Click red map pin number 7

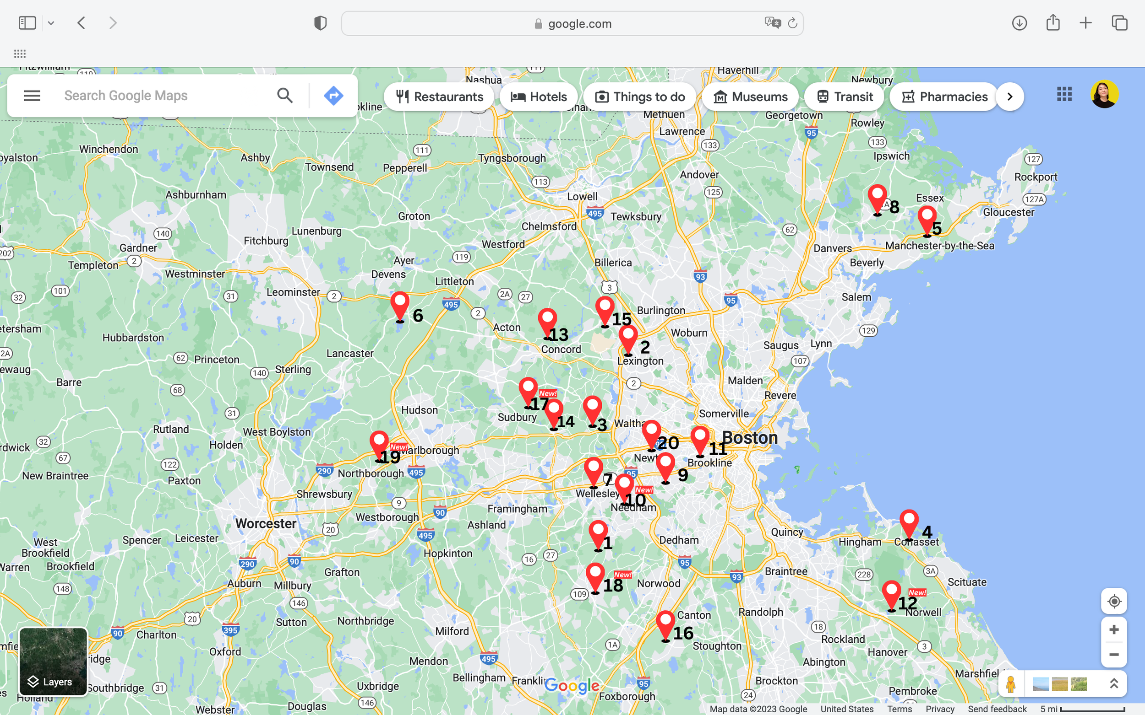(593, 473)
